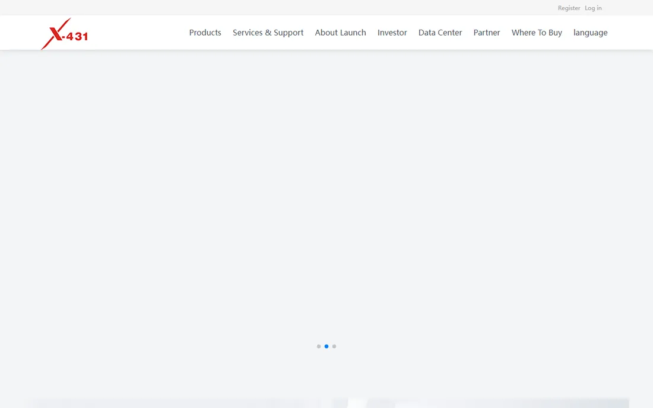Image resolution: width=653 pixels, height=408 pixels.
Task: Jump to the third carousel dot
Action: pos(334,346)
